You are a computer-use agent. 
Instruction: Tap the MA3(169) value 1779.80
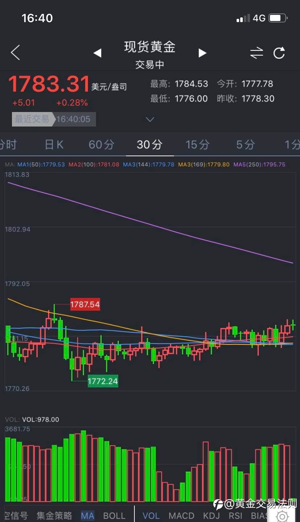(x=218, y=165)
